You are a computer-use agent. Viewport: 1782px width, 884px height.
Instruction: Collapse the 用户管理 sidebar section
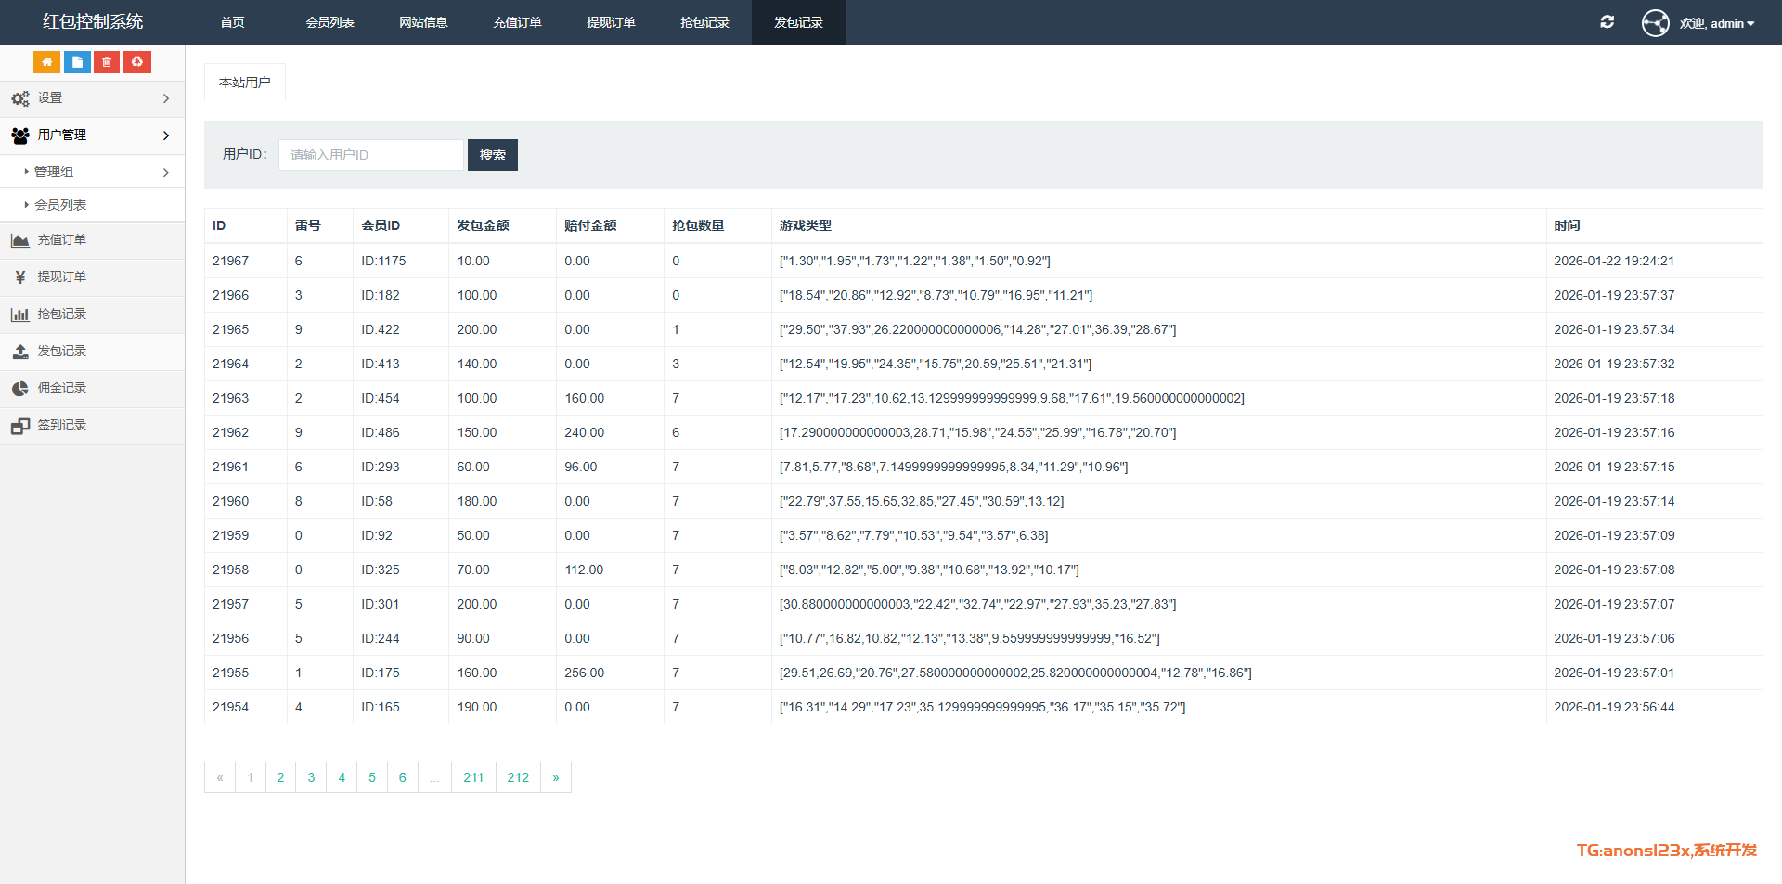(92, 135)
